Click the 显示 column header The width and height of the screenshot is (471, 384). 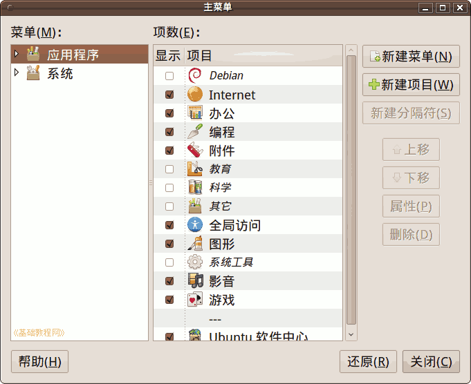pyautogui.click(x=169, y=55)
